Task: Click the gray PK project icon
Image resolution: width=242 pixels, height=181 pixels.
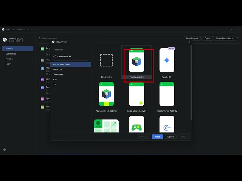Action: pyautogui.click(x=42, y=60)
